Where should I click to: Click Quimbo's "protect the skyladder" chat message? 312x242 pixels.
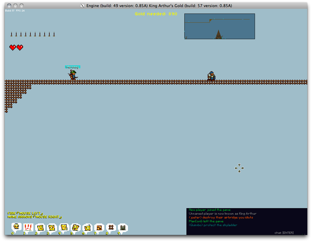(x=213, y=225)
